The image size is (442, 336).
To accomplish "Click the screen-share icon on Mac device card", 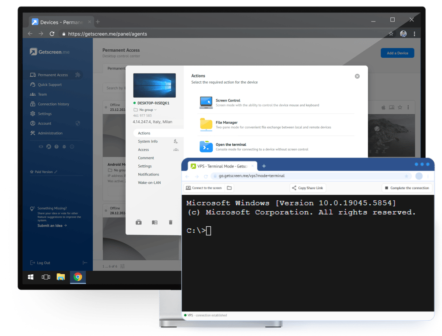I will tap(392, 107).
